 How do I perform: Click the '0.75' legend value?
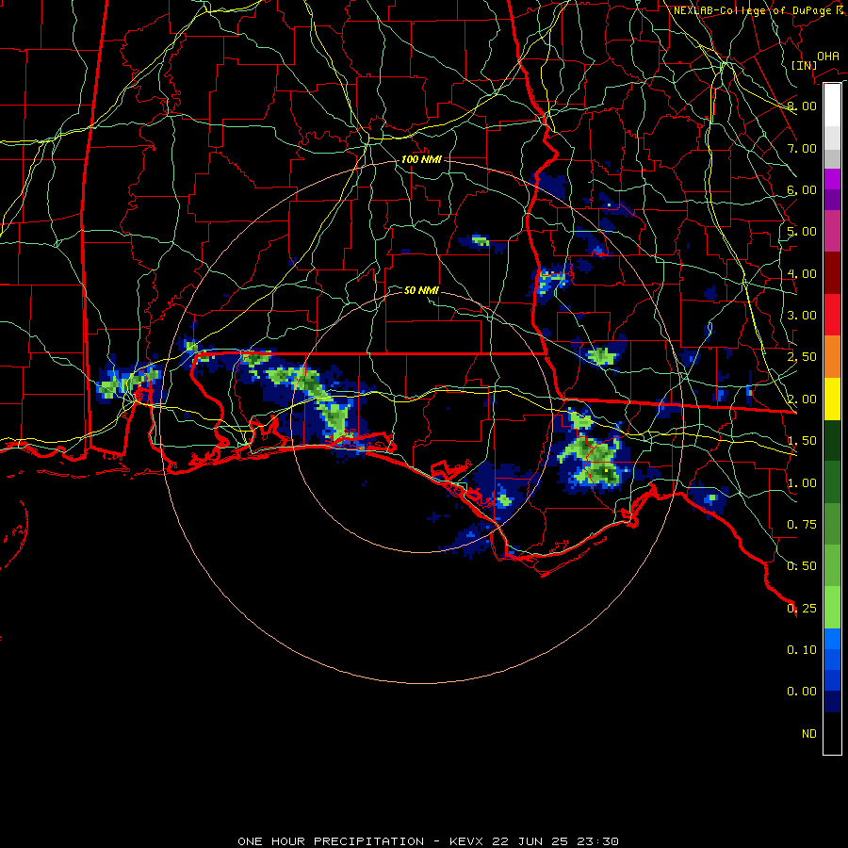click(x=802, y=525)
